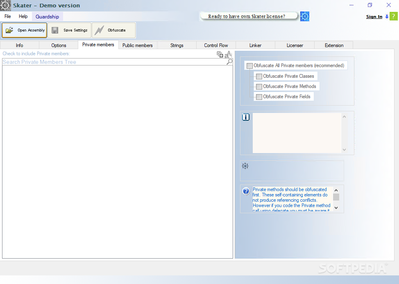Click the Sign In link
The image size is (399, 284).
(x=374, y=16)
